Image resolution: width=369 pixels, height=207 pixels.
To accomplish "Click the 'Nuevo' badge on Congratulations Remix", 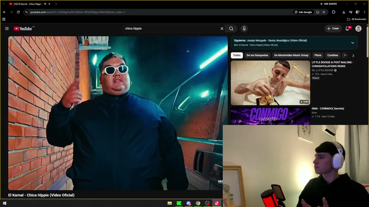I will click(x=316, y=78).
